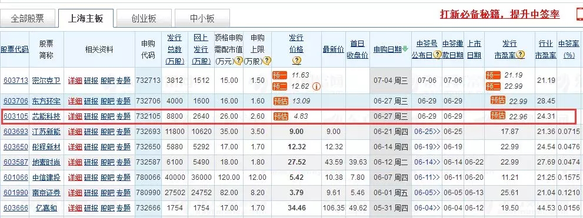Viewport: 583px width, 218px height.
Task: Open stock code 603650
Action: (x=16, y=147)
